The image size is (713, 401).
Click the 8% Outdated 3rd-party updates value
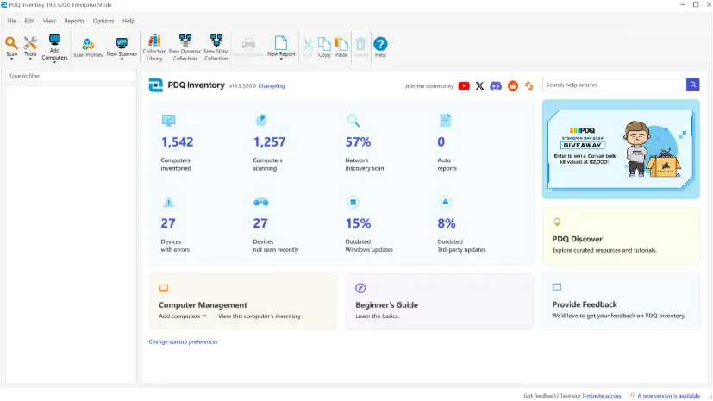pos(447,223)
